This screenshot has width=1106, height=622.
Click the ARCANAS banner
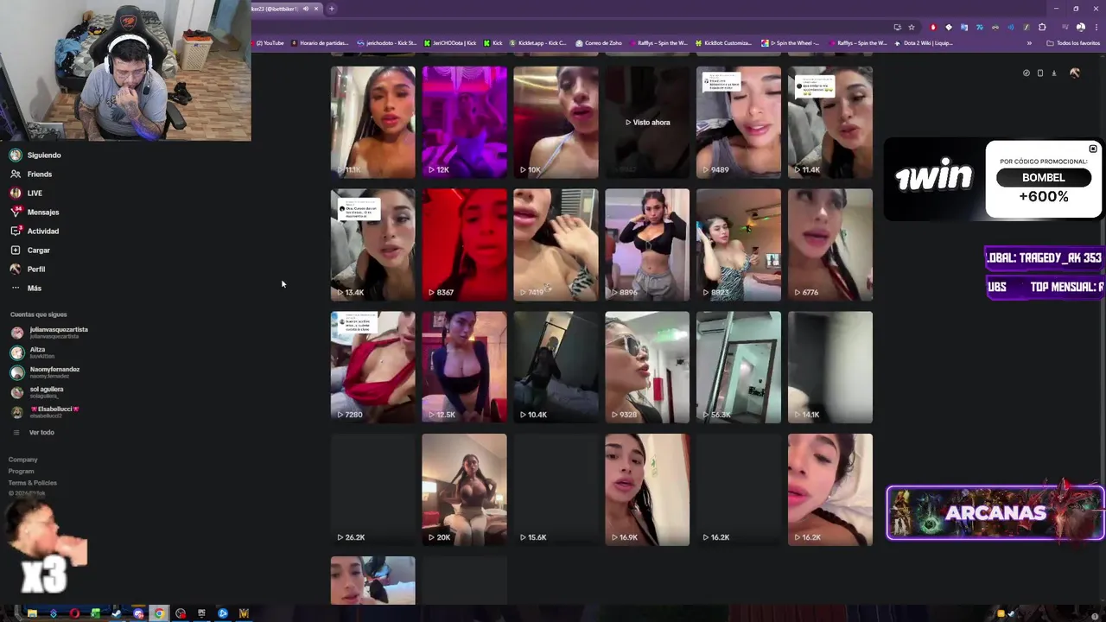995,513
